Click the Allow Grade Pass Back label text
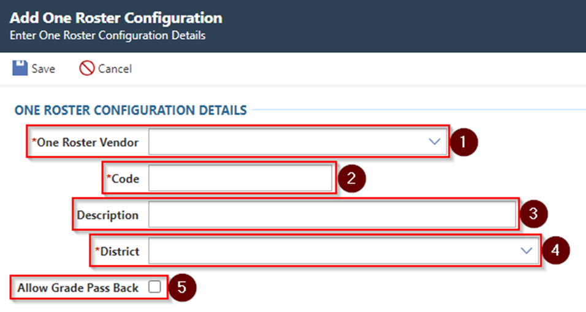586x312 pixels. 78,287
